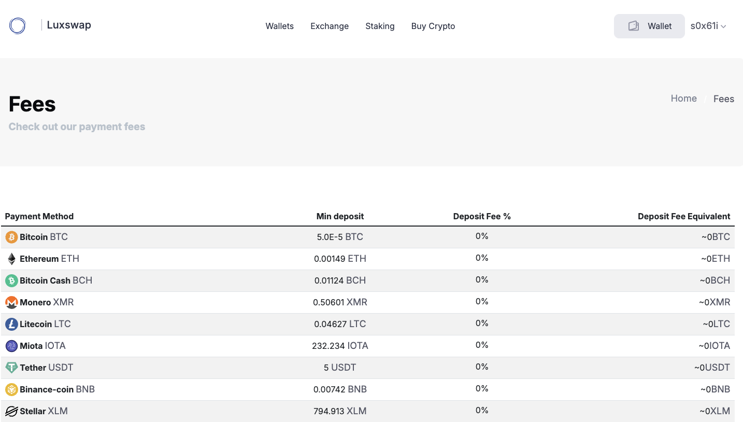Select the Ethereum ETH row label
743x422 pixels.
point(49,259)
